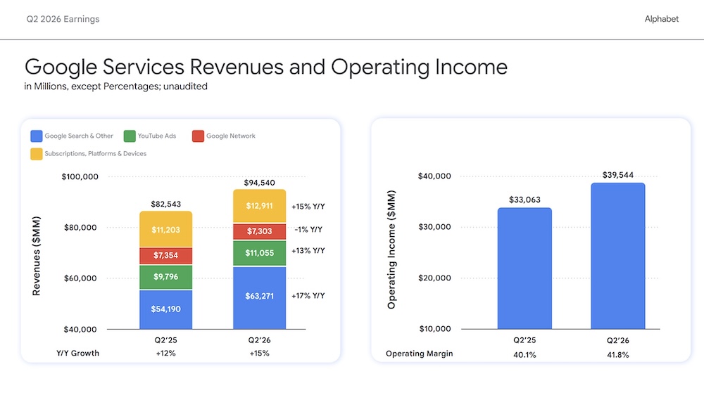704x395 pixels.
Task: Click the 'Revenues ($MM)' axis title
Action: coord(37,256)
